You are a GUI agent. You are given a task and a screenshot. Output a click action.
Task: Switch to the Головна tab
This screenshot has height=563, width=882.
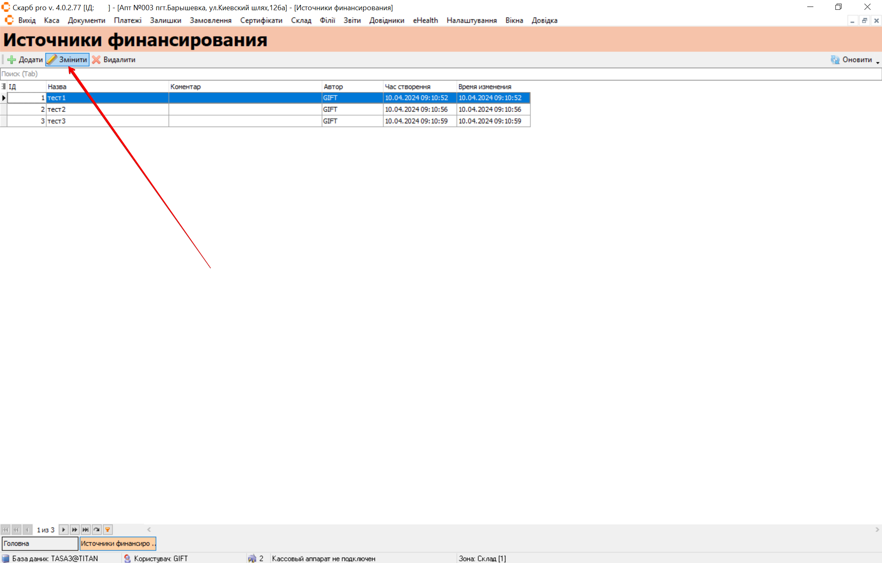coord(40,543)
